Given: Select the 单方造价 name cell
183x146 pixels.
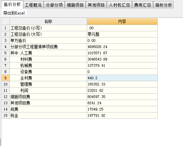Looking at the screenshot, I should pos(48,40).
